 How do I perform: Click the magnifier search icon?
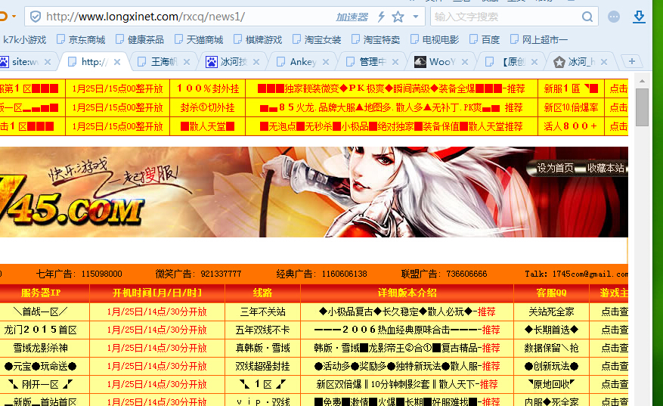click(587, 17)
